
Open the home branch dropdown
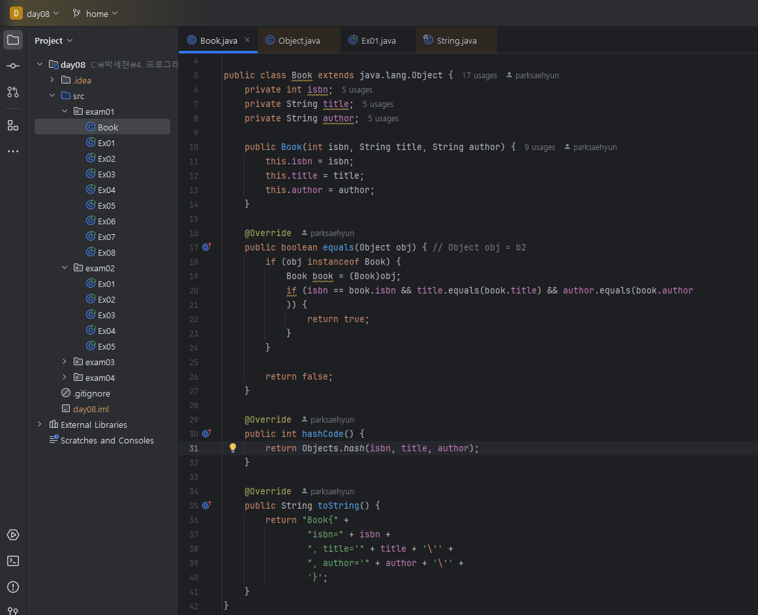click(96, 13)
